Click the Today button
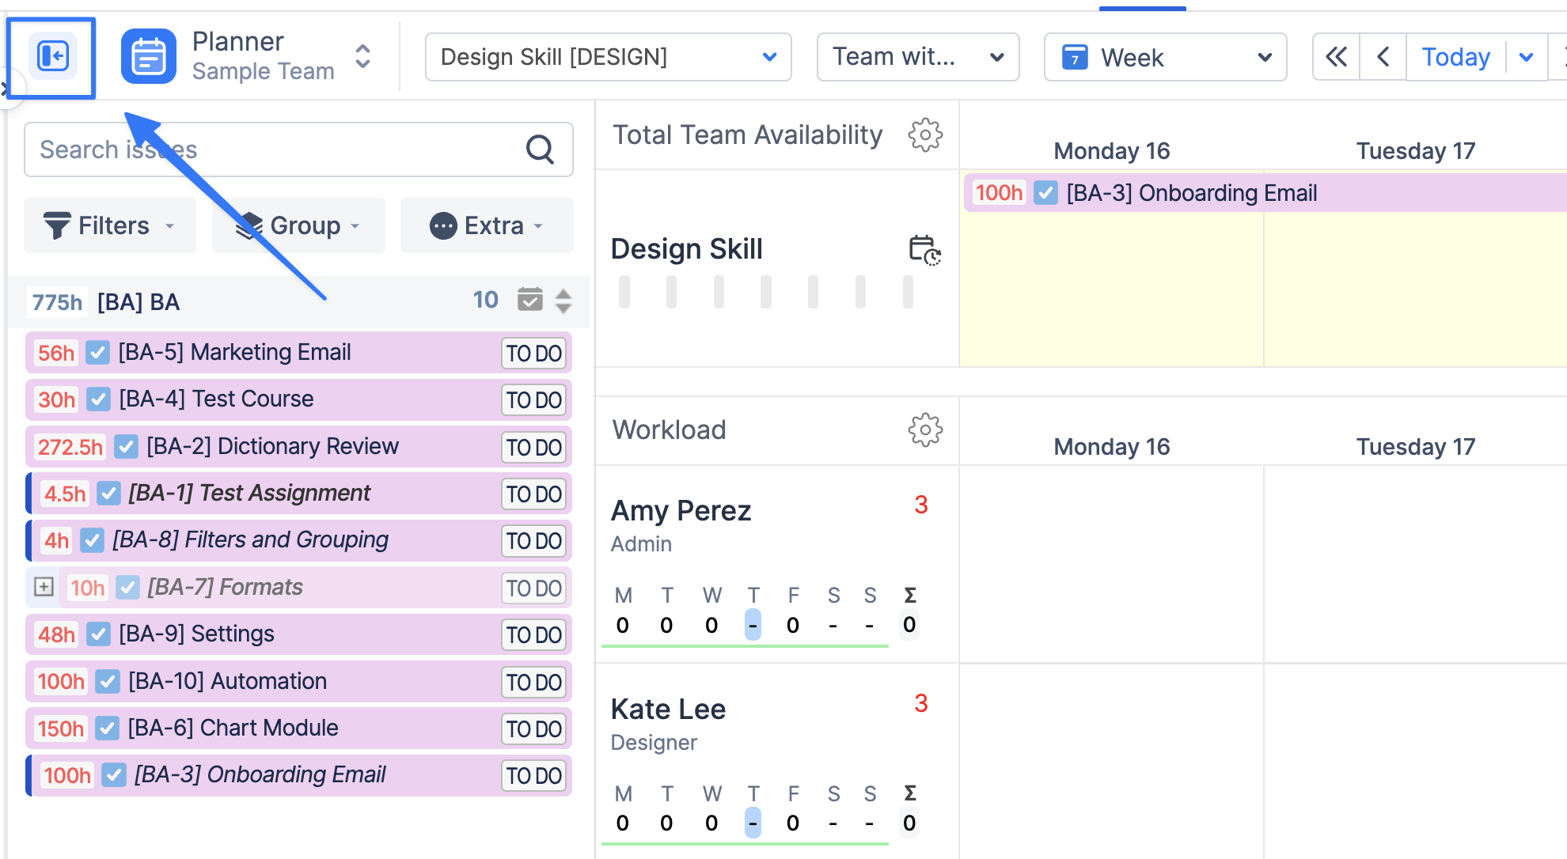Viewport: 1567px width, 859px height. [x=1455, y=57]
